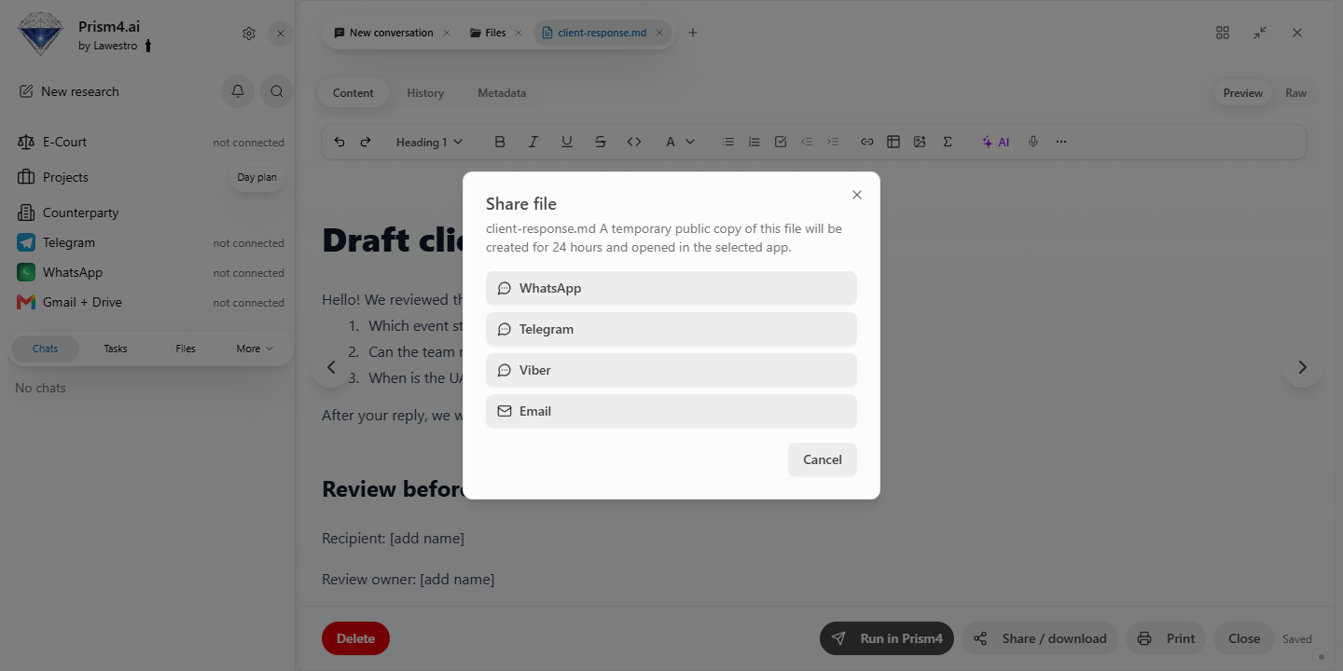The image size is (1343, 671).
Task: Share the file via WhatsApp
Action: point(671,288)
